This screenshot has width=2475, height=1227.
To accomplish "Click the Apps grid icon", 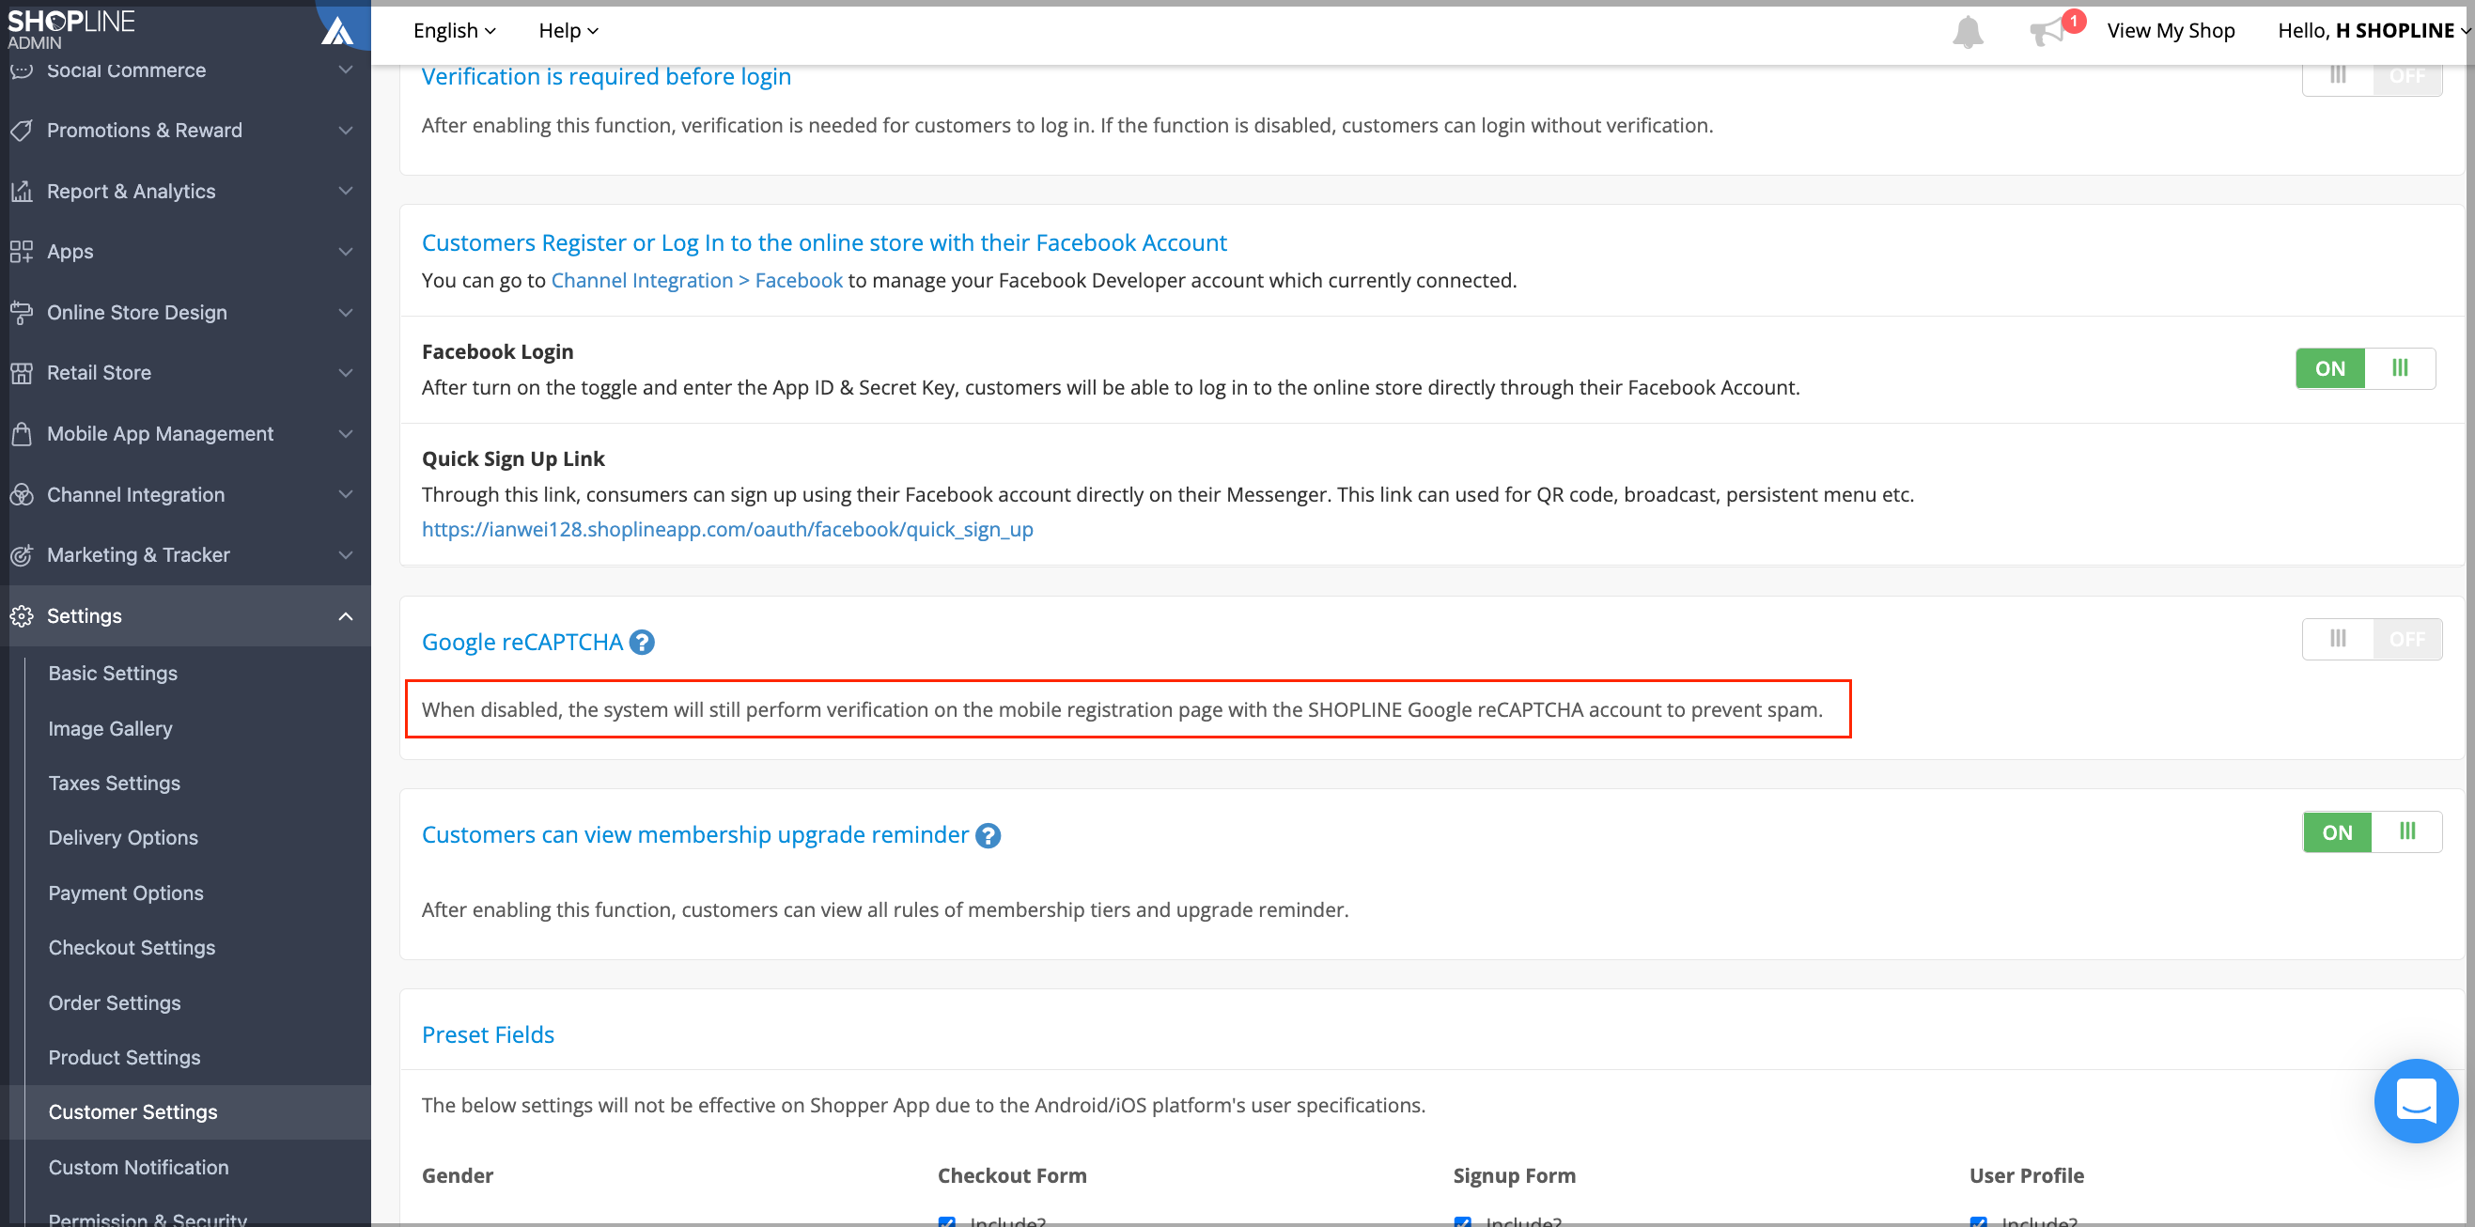I will pos(21,252).
